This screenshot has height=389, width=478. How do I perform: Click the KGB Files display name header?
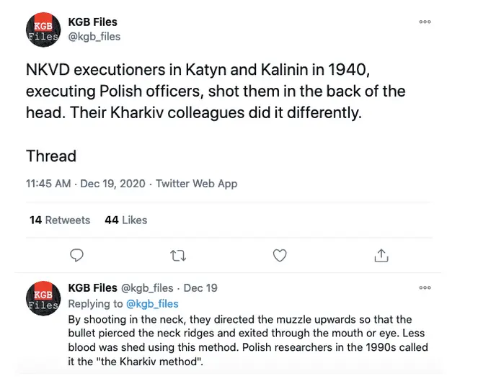[92, 22]
